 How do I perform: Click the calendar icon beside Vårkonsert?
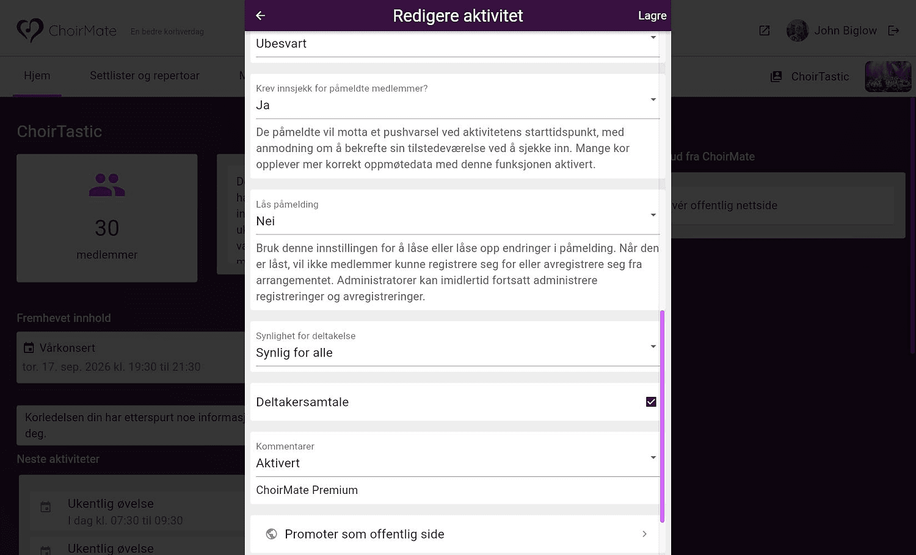tap(29, 347)
